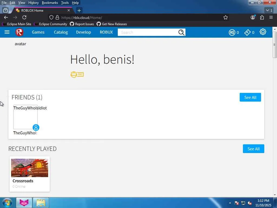Image resolution: width=277 pixels, height=208 pixels.
Task: Select the ROBLOX Home tab
Action: tap(43, 11)
